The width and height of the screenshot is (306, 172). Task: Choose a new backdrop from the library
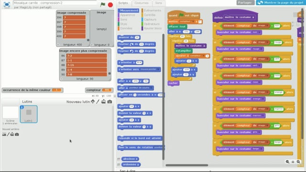(4, 134)
